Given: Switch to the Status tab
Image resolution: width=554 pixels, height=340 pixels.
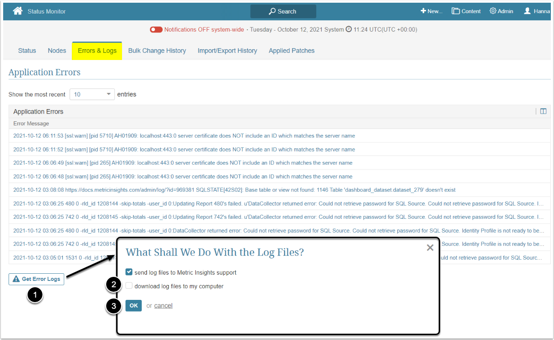Looking at the screenshot, I should click(x=27, y=51).
